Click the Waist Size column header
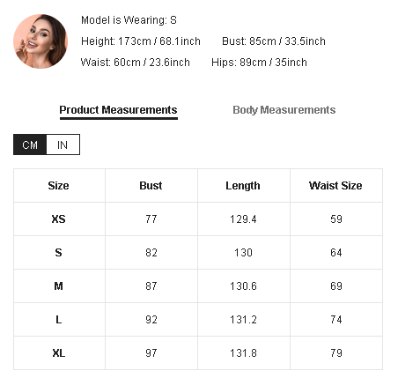The height and width of the screenshot is (378, 398). coord(335,186)
